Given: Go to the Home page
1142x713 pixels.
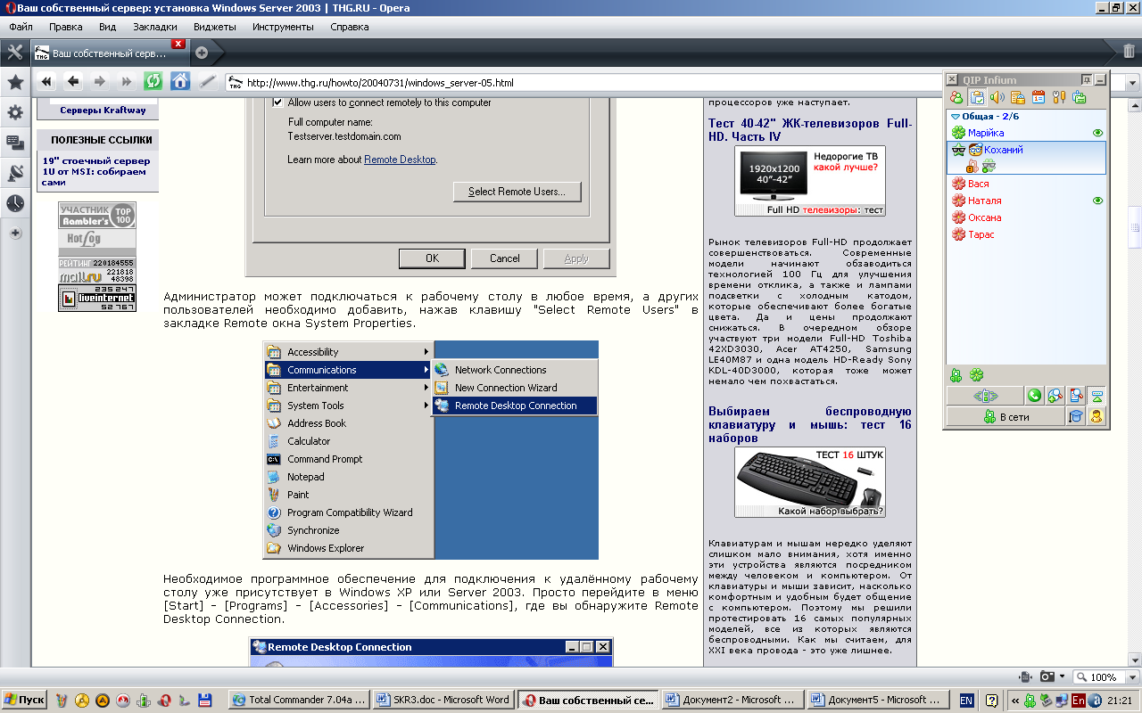Looking at the screenshot, I should [x=180, y=82].
